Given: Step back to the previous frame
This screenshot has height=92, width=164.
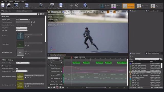Looking at the screenshot, I should 52,87.
